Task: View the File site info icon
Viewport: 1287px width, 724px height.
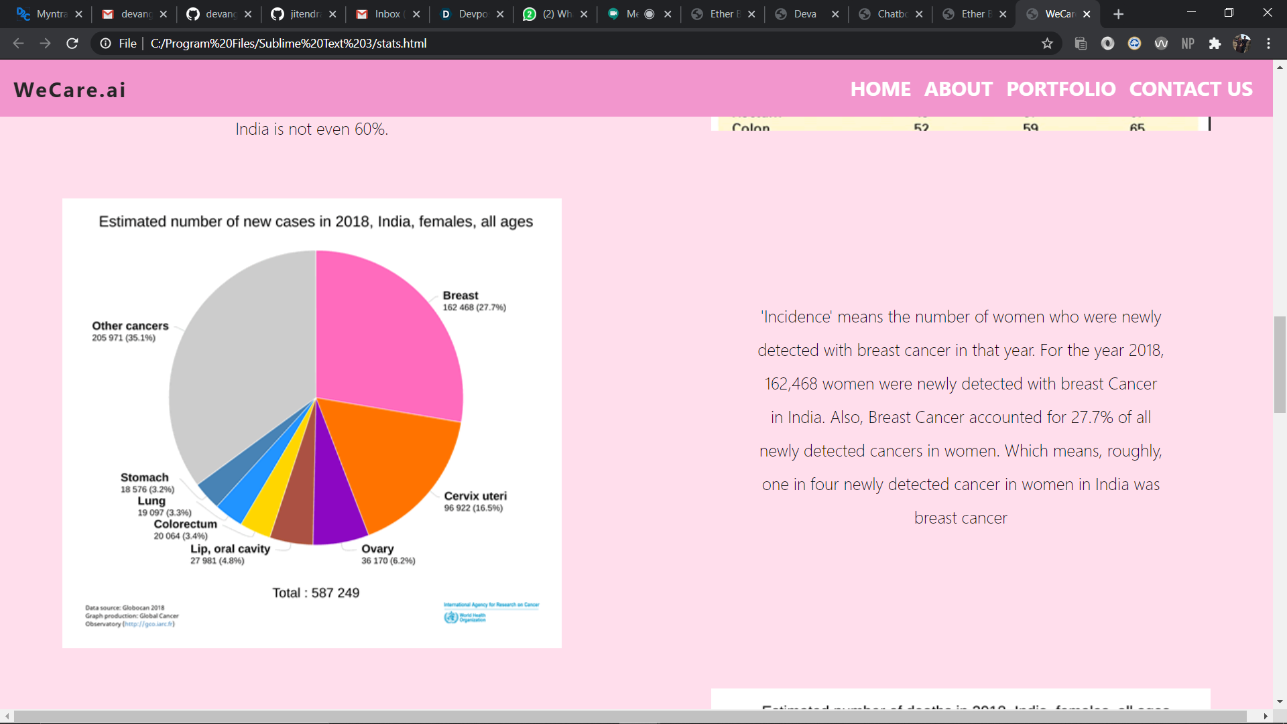Action: [x=106, y=44]
